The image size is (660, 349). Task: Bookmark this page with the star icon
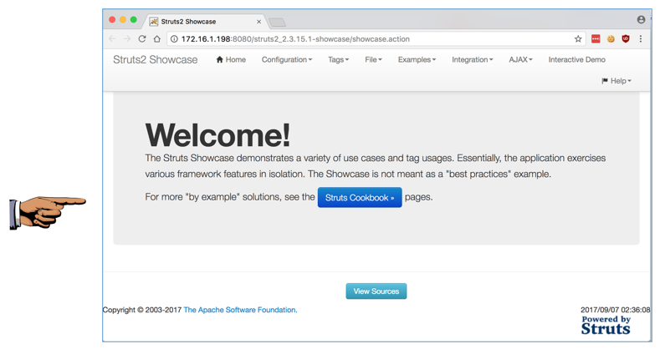pyautogui.click(x=578, y=39)
